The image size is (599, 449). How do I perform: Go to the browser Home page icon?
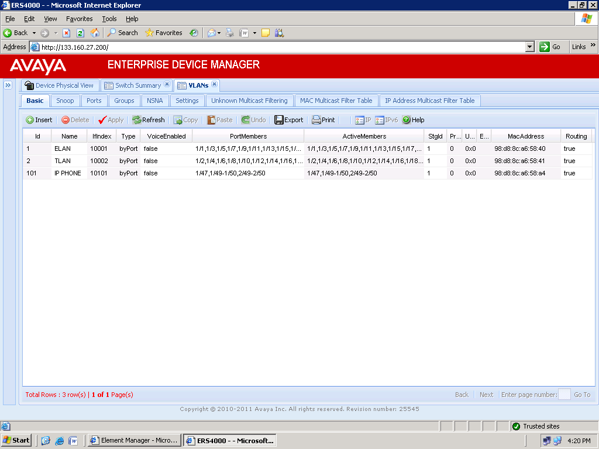(95, 33)
